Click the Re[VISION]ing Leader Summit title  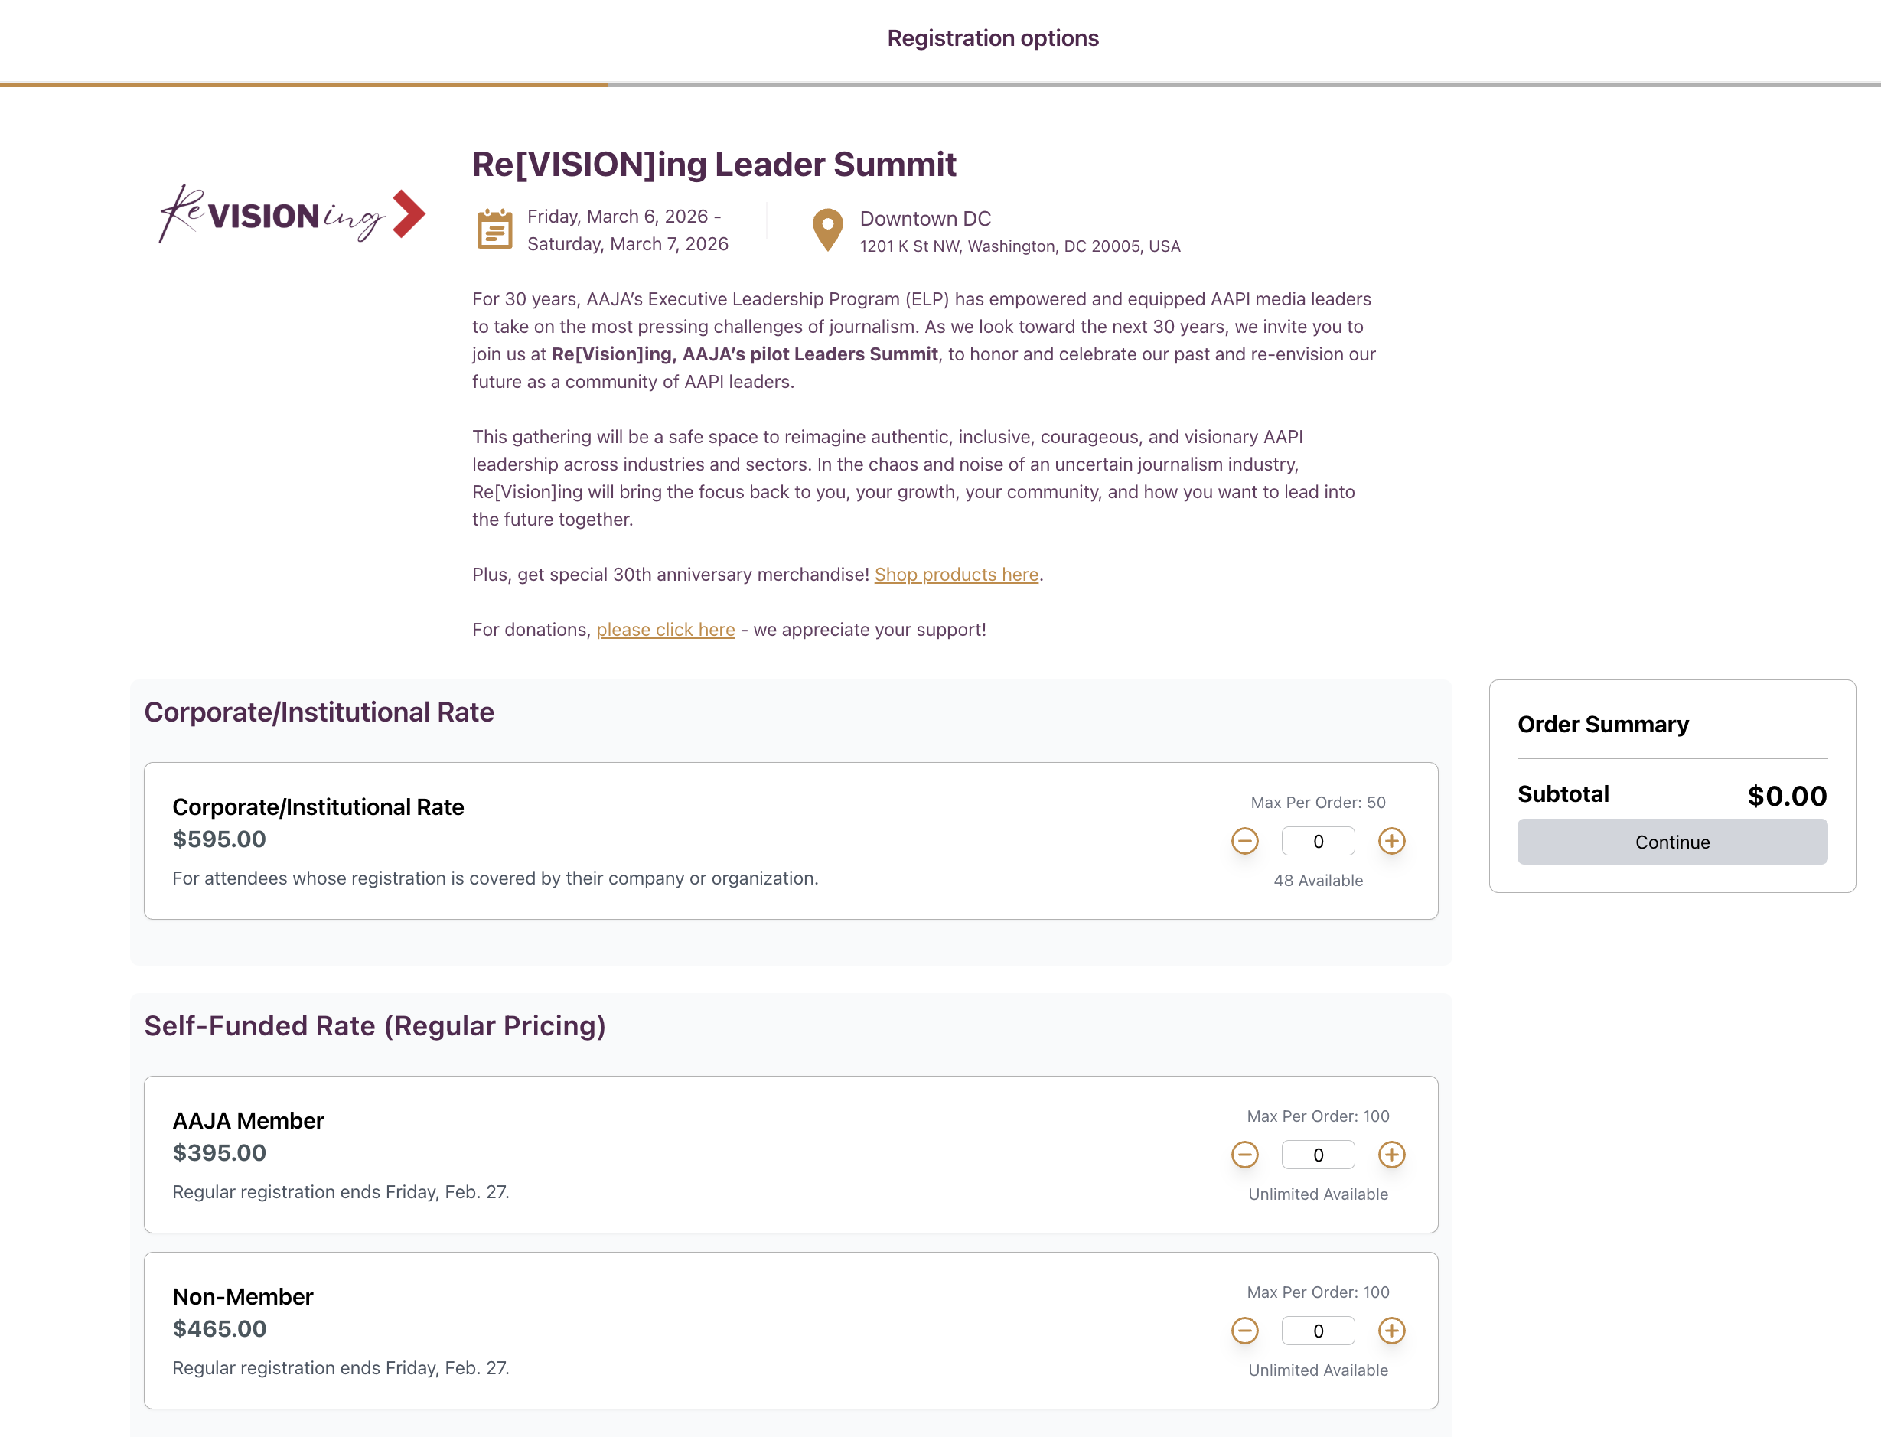click(713, 165)
